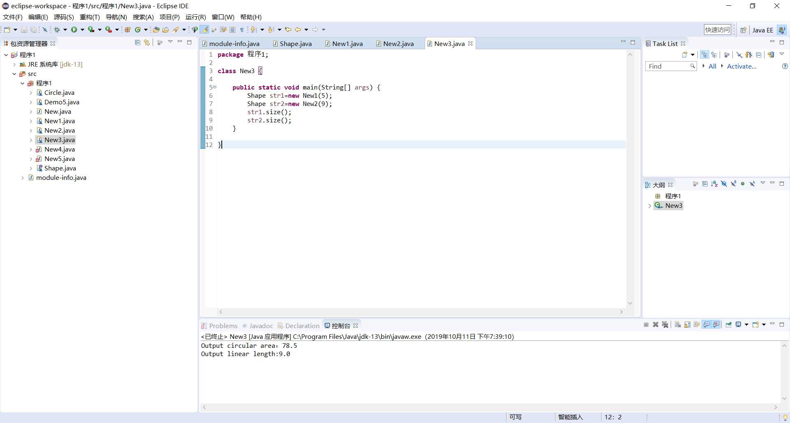Click the New file wizard icon
Image resolution: width=790 pixels, height=423 pixels.
coord(7,30)
